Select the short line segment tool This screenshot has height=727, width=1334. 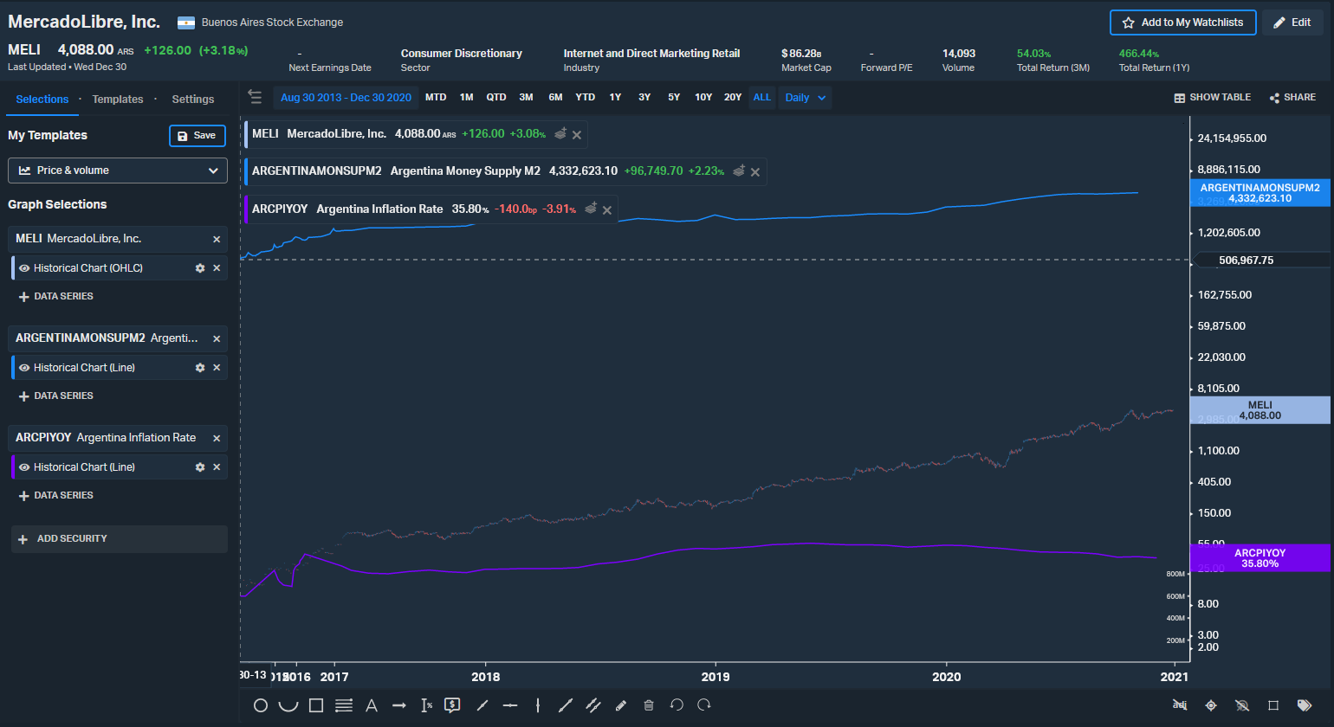(x=482, y=705)
